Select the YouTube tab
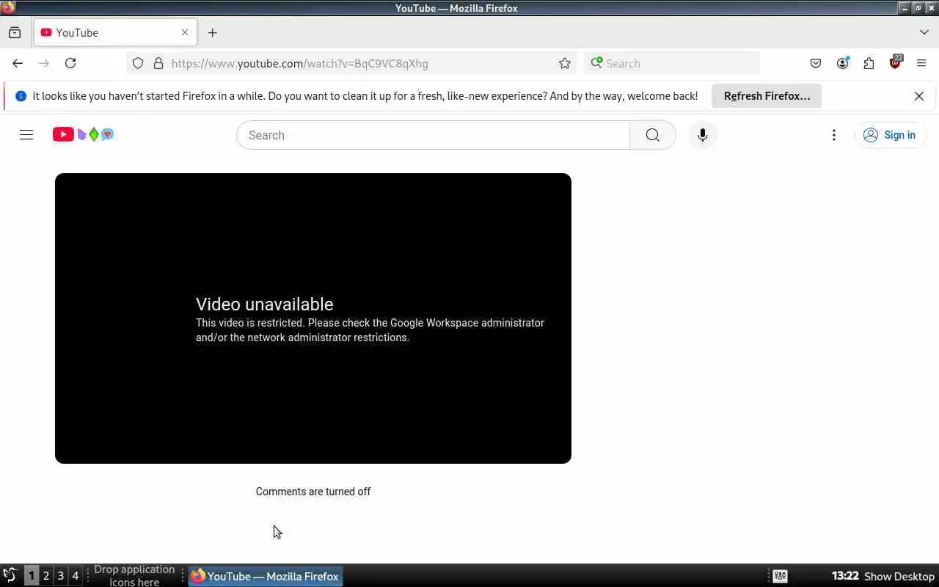 click(x=115, y=32)
